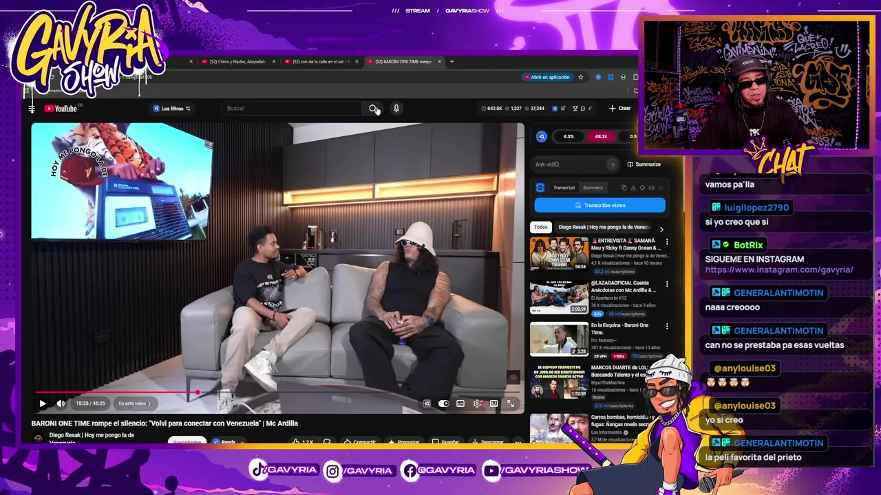Select the Diego Resak filter chip
Image resolution: width=881 pixels, height=495 pixels.
[604, 227]
